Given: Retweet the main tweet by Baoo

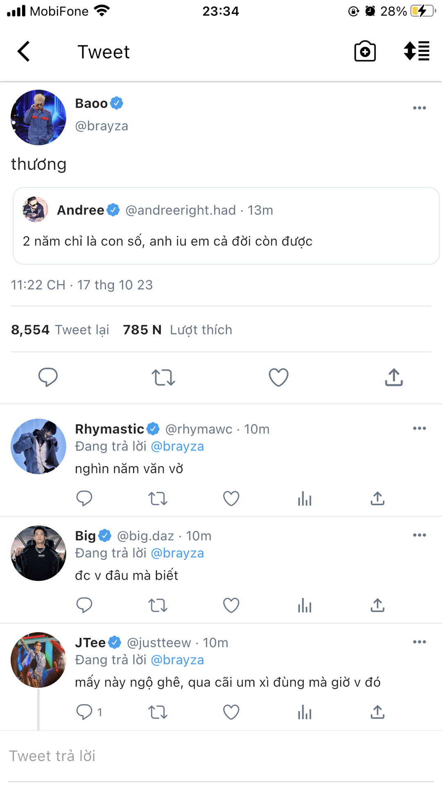Looking at the screenshot, I should (163, 377).
